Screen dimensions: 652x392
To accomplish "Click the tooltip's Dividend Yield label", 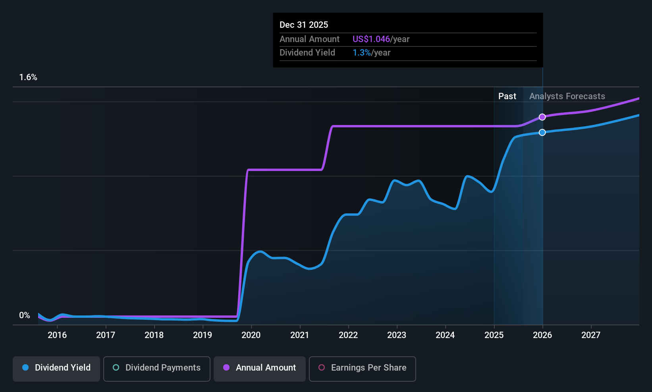I will 307,53.
